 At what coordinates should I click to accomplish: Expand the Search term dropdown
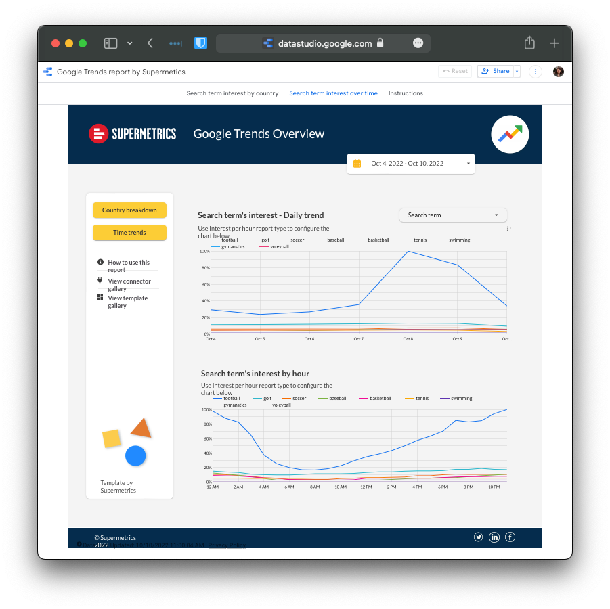pyautogui.click(x=453, y=215)
